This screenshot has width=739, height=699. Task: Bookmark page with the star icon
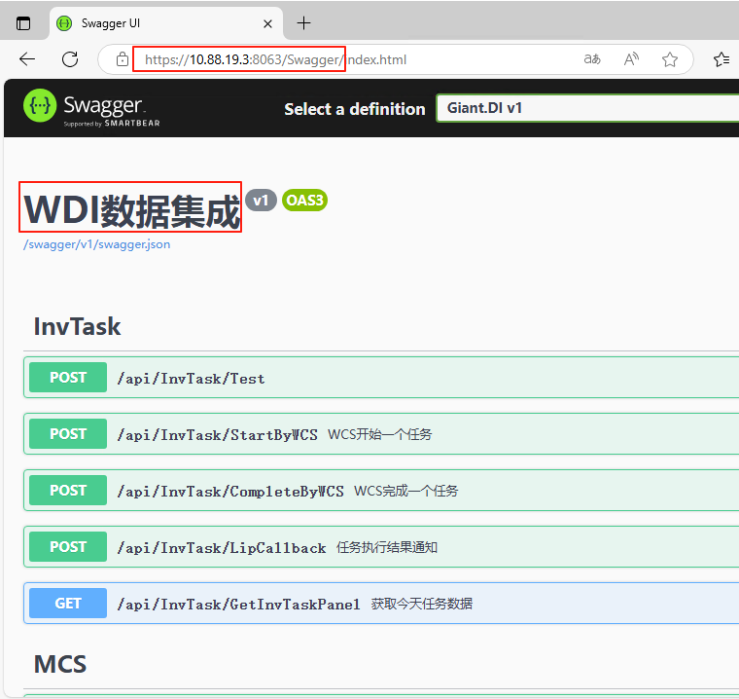[x=670, y=59]
